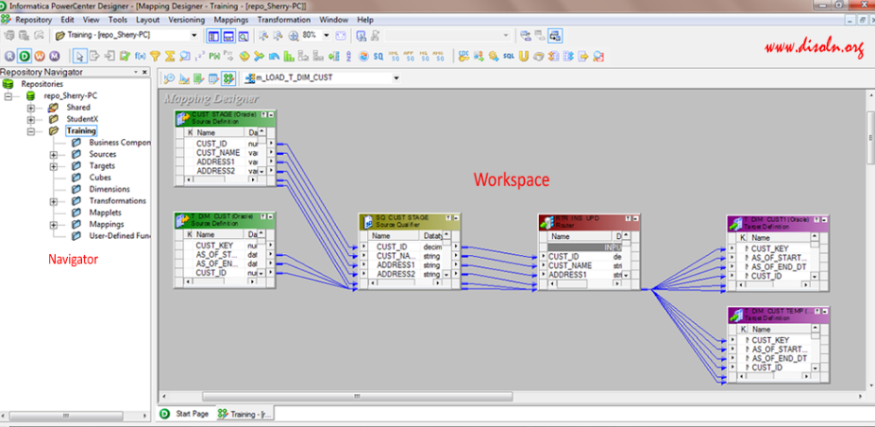Open Workflow Monitor with the M icon
This screenshot has width=875, height=427.
point(54,56)
